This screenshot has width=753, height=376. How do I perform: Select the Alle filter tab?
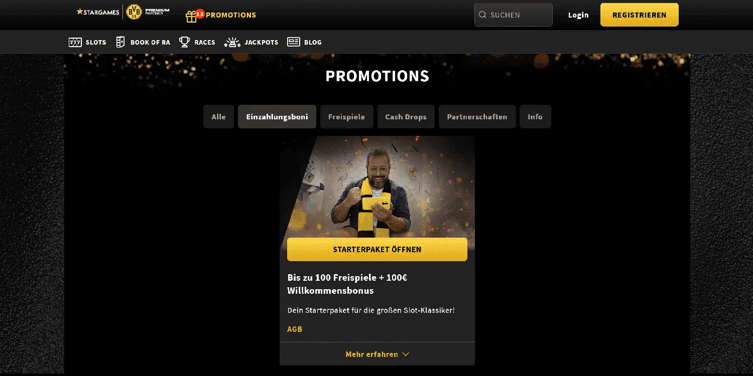[x=218, y=117]
